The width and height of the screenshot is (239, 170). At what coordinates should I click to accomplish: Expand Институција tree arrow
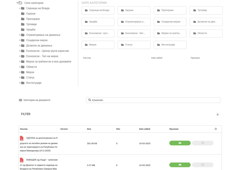pos(20,83)
